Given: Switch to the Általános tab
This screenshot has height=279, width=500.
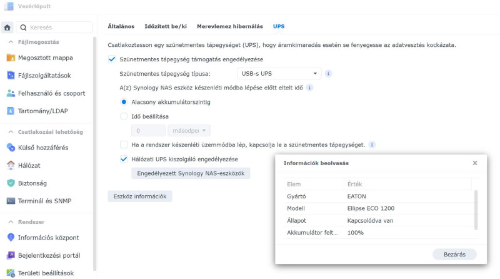Looking at the screenshot, I should point(121,26).
